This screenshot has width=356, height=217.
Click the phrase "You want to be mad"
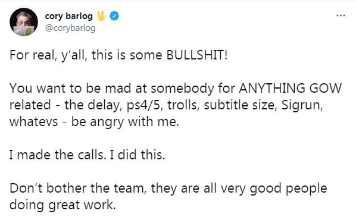70,88
